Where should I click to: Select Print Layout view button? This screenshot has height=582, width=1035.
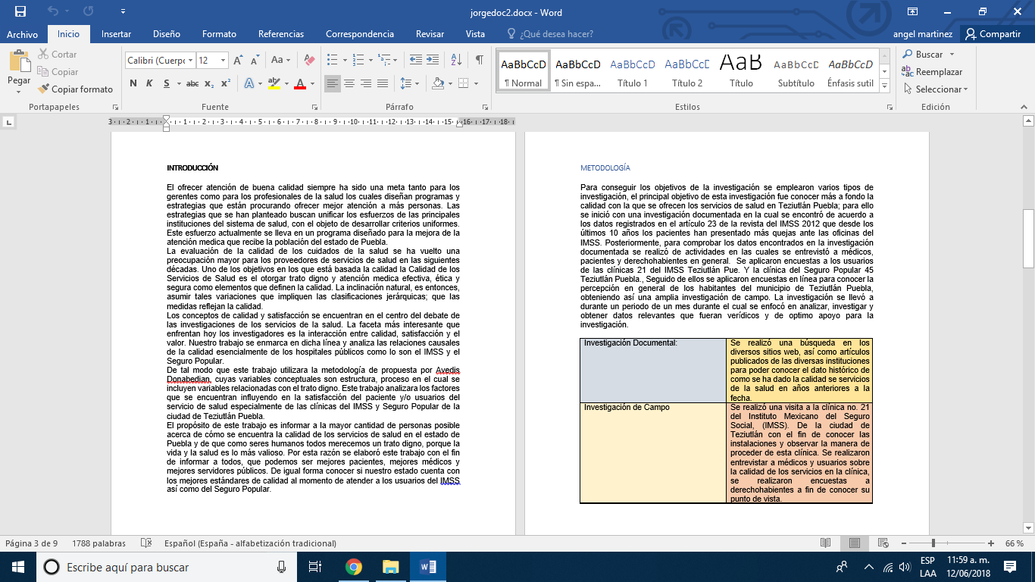(x=854, y=543)
